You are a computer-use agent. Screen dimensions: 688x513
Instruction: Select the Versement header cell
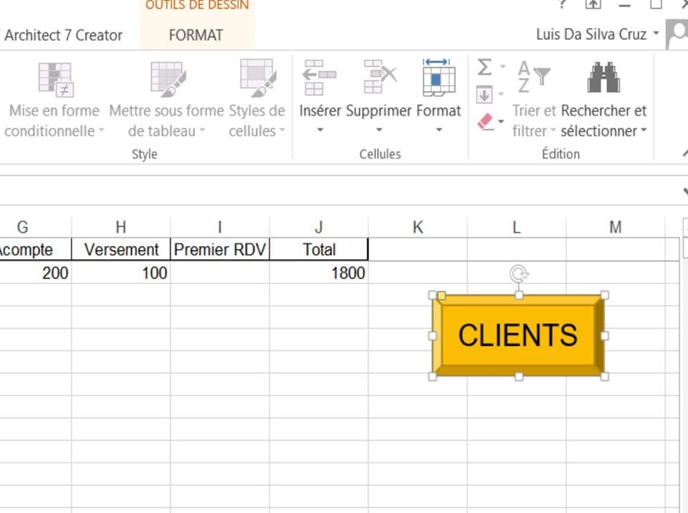pyautogui.click(x=120, y=250)
